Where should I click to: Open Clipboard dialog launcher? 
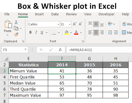point(23,41)
